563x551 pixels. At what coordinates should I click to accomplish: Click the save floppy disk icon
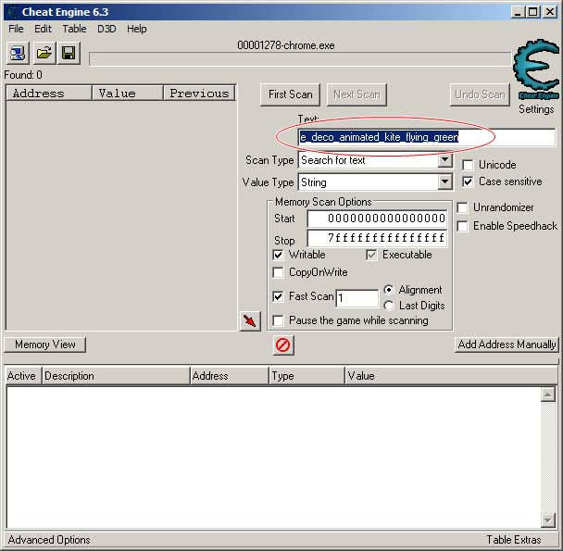(x=69, y=53)
